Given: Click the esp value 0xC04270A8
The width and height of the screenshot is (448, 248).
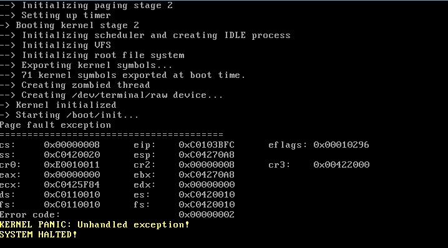Looking at the screenshot, I should pos(207,155).
